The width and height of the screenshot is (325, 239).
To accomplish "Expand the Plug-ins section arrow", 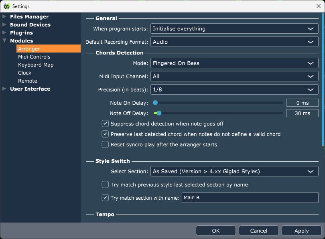I will [x=4, y=32].
